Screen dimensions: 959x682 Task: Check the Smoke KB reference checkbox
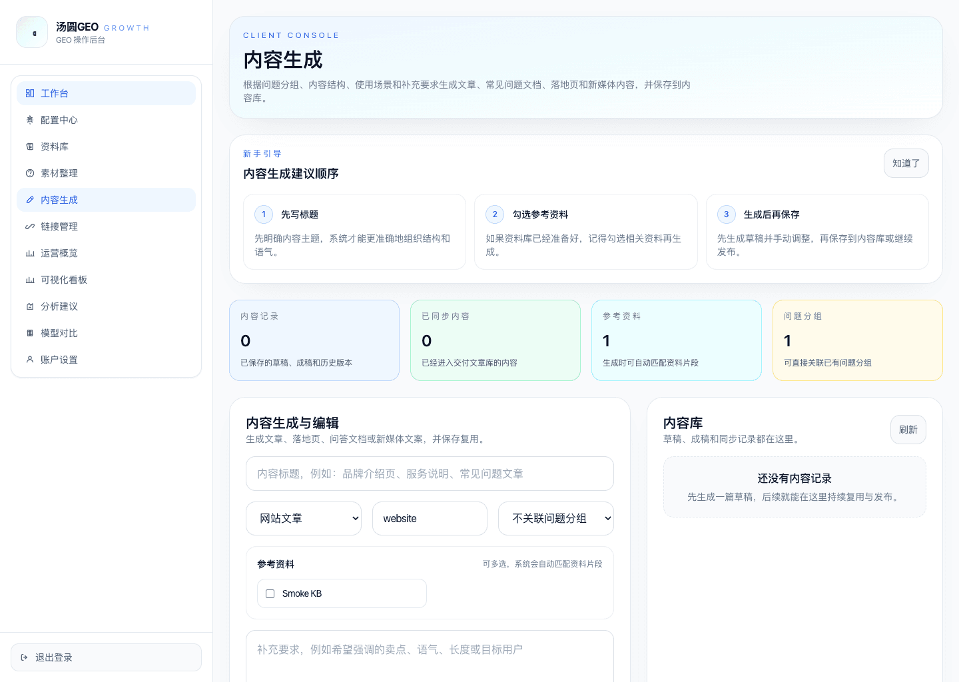[x=270, y=593]
